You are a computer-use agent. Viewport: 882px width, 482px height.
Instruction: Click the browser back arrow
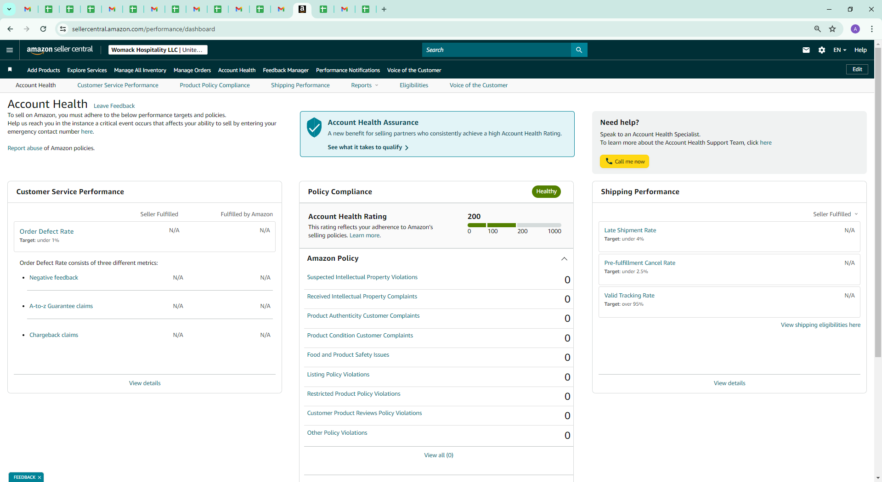[x=10, y=29]
